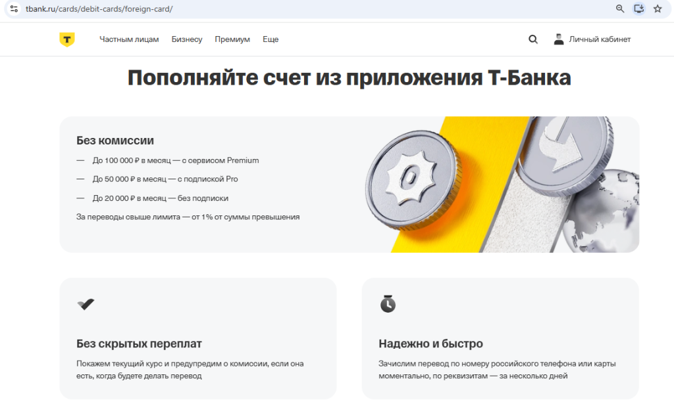Click description Покажем текущий курс и предупредим
674x400 pixels.
tap(190, 370)
